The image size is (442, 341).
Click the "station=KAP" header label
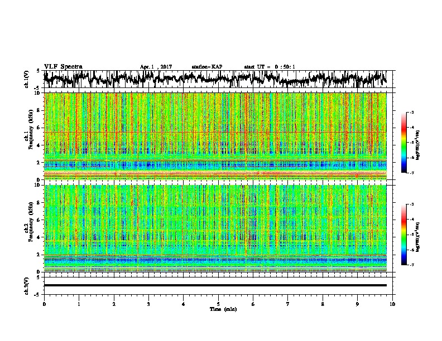(x=207, y=67)
